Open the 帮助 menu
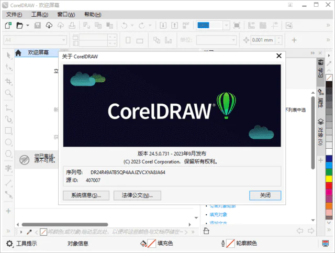The width and height of the screenshot is (335, 253). point(93,15)
